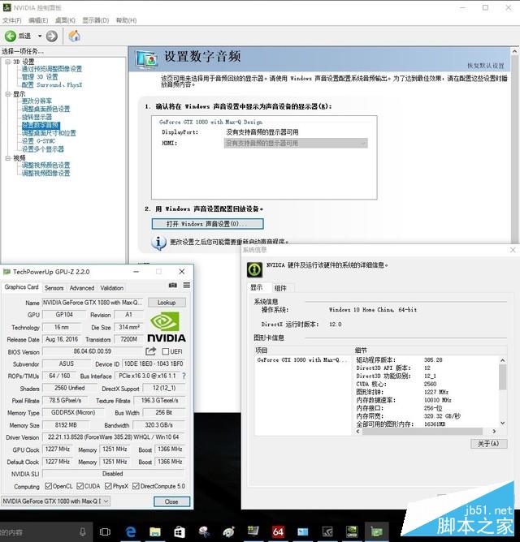520x542 pixels.
Task: Click the GPU-Z screenshot camera icon
Action: 173,285
